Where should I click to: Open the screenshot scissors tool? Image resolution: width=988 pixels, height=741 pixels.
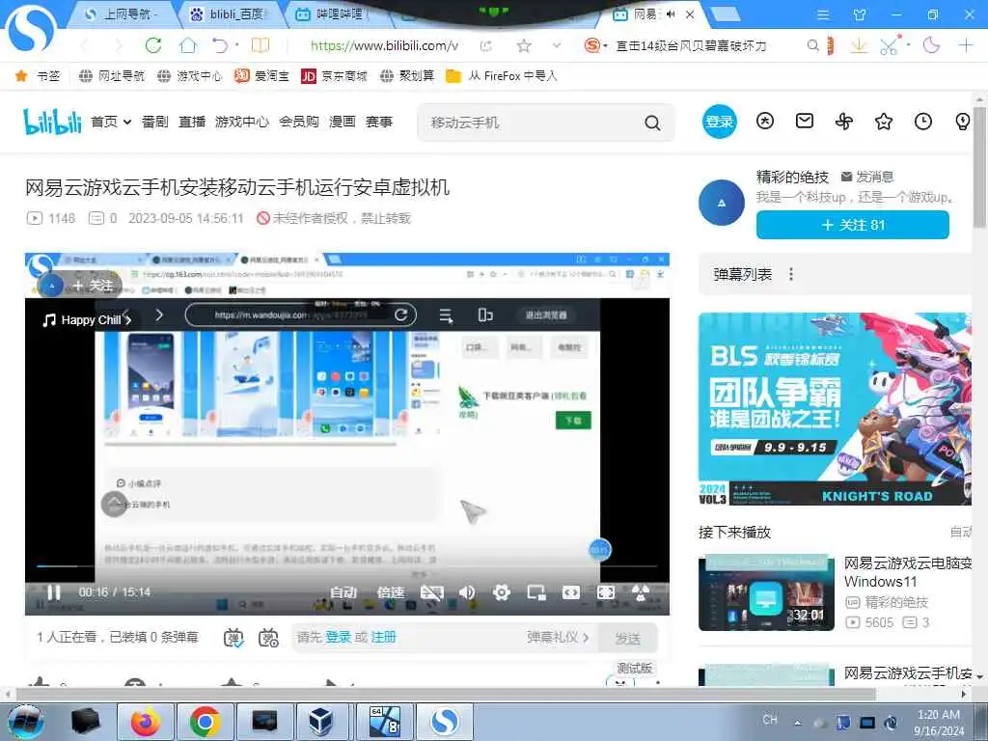click(x=889, y=45)
